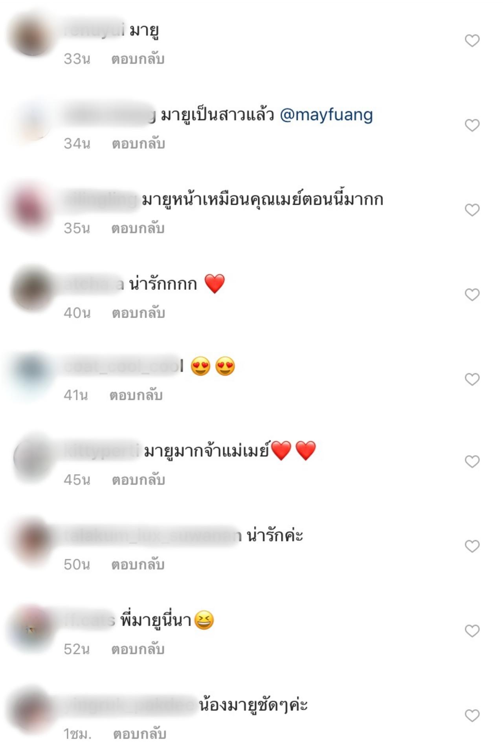Screen dimensions: 503x756
Task: Open the @mayfuang mention link
Action: pos(326,115)
